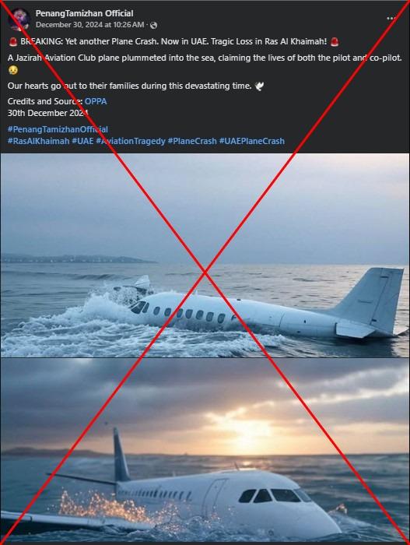Click the crying face emoji
The width and height of the screenshot is (410, 545).
(x=13, y=70)
